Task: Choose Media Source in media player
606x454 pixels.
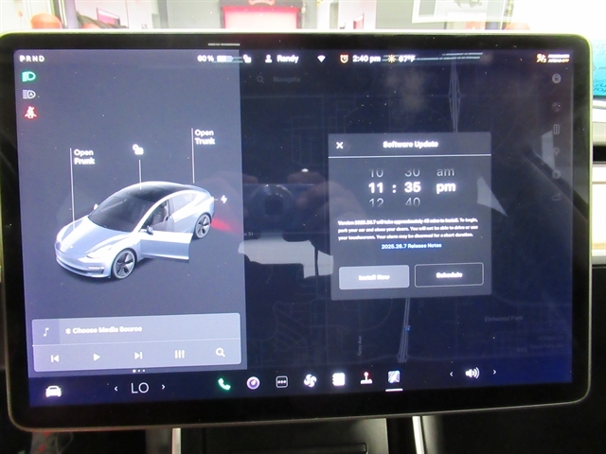Action: [103, 330]
